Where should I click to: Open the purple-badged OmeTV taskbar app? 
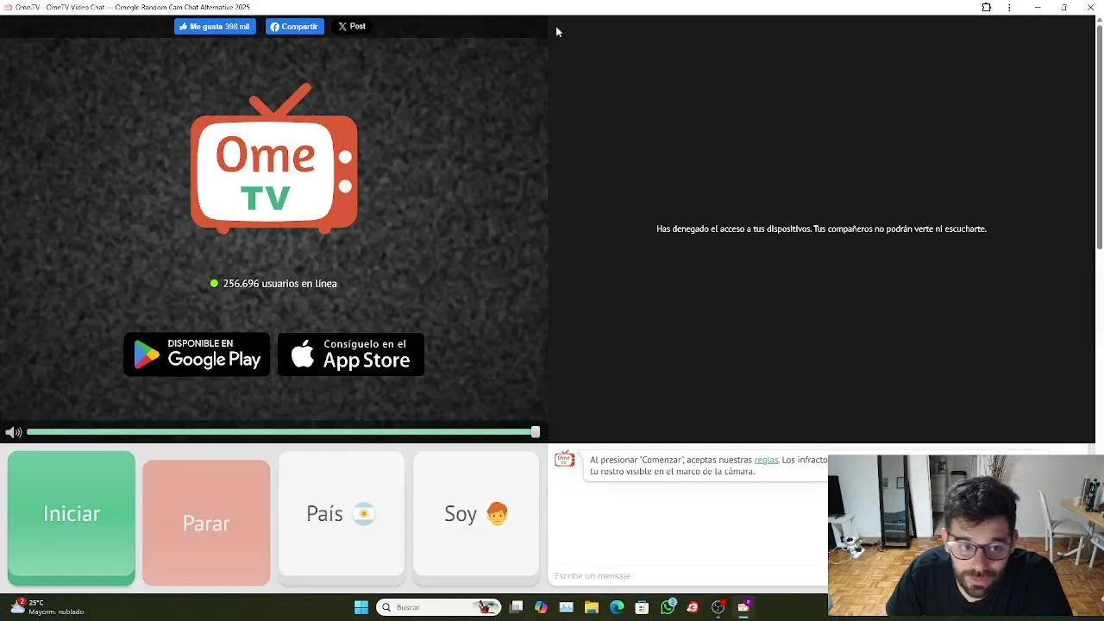(744, 607)
